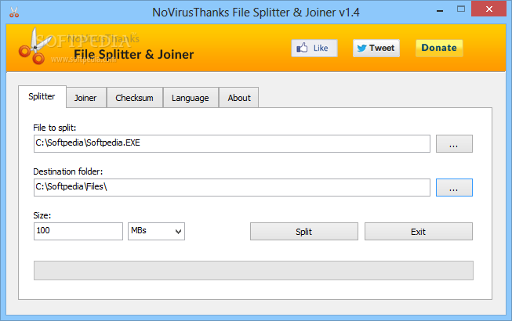
Task: Open the About tab
Action: [x=239, y=98]
